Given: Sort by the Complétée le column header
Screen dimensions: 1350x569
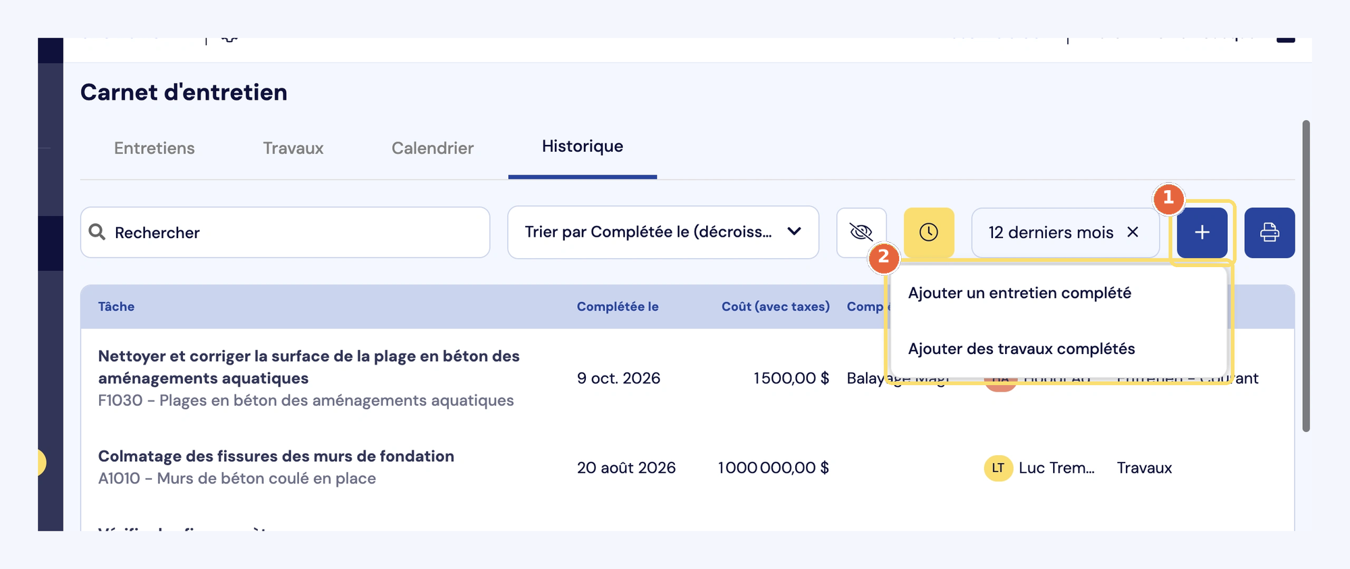Looking at the screenshot, I should [618, 307].
